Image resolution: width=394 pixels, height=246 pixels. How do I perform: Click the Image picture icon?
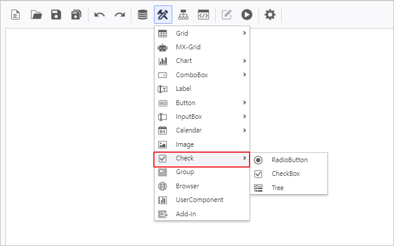pyautogui.click(x=162, y=145)
